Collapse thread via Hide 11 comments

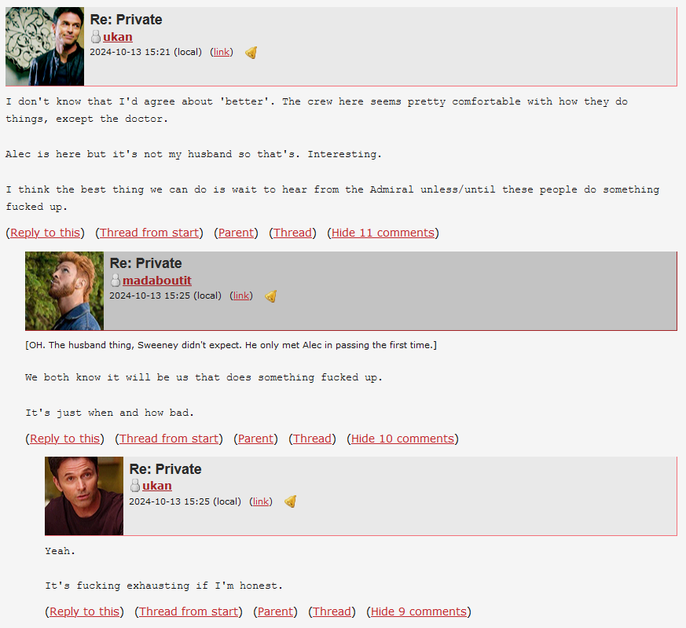coord(383,233)
